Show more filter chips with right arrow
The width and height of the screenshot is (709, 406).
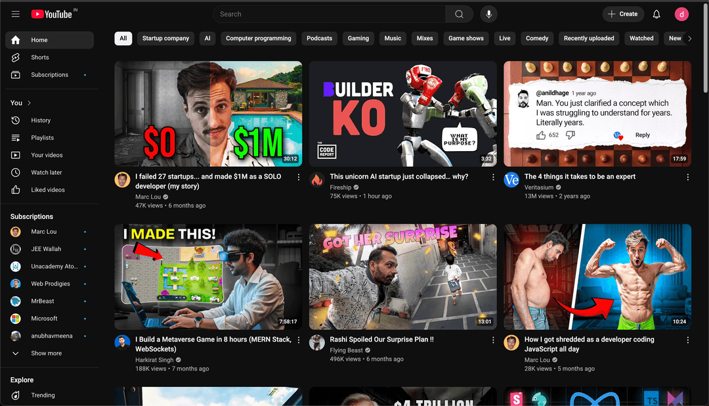[x=689, y=39]
